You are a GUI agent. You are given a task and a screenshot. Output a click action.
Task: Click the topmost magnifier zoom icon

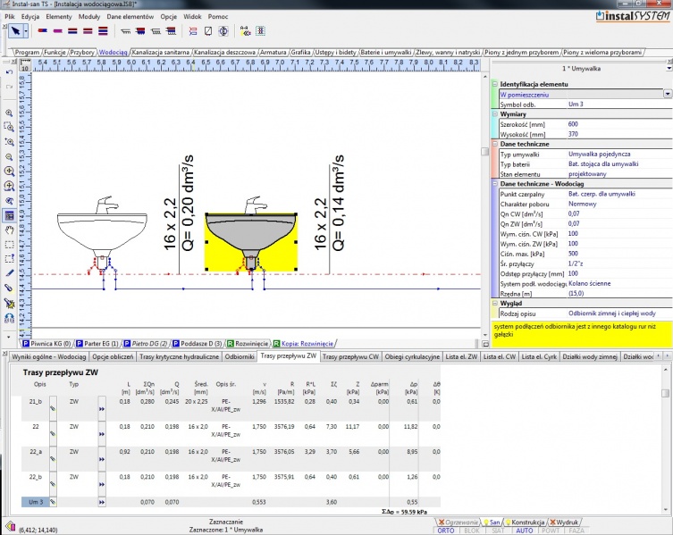click(x=9, y=113)
